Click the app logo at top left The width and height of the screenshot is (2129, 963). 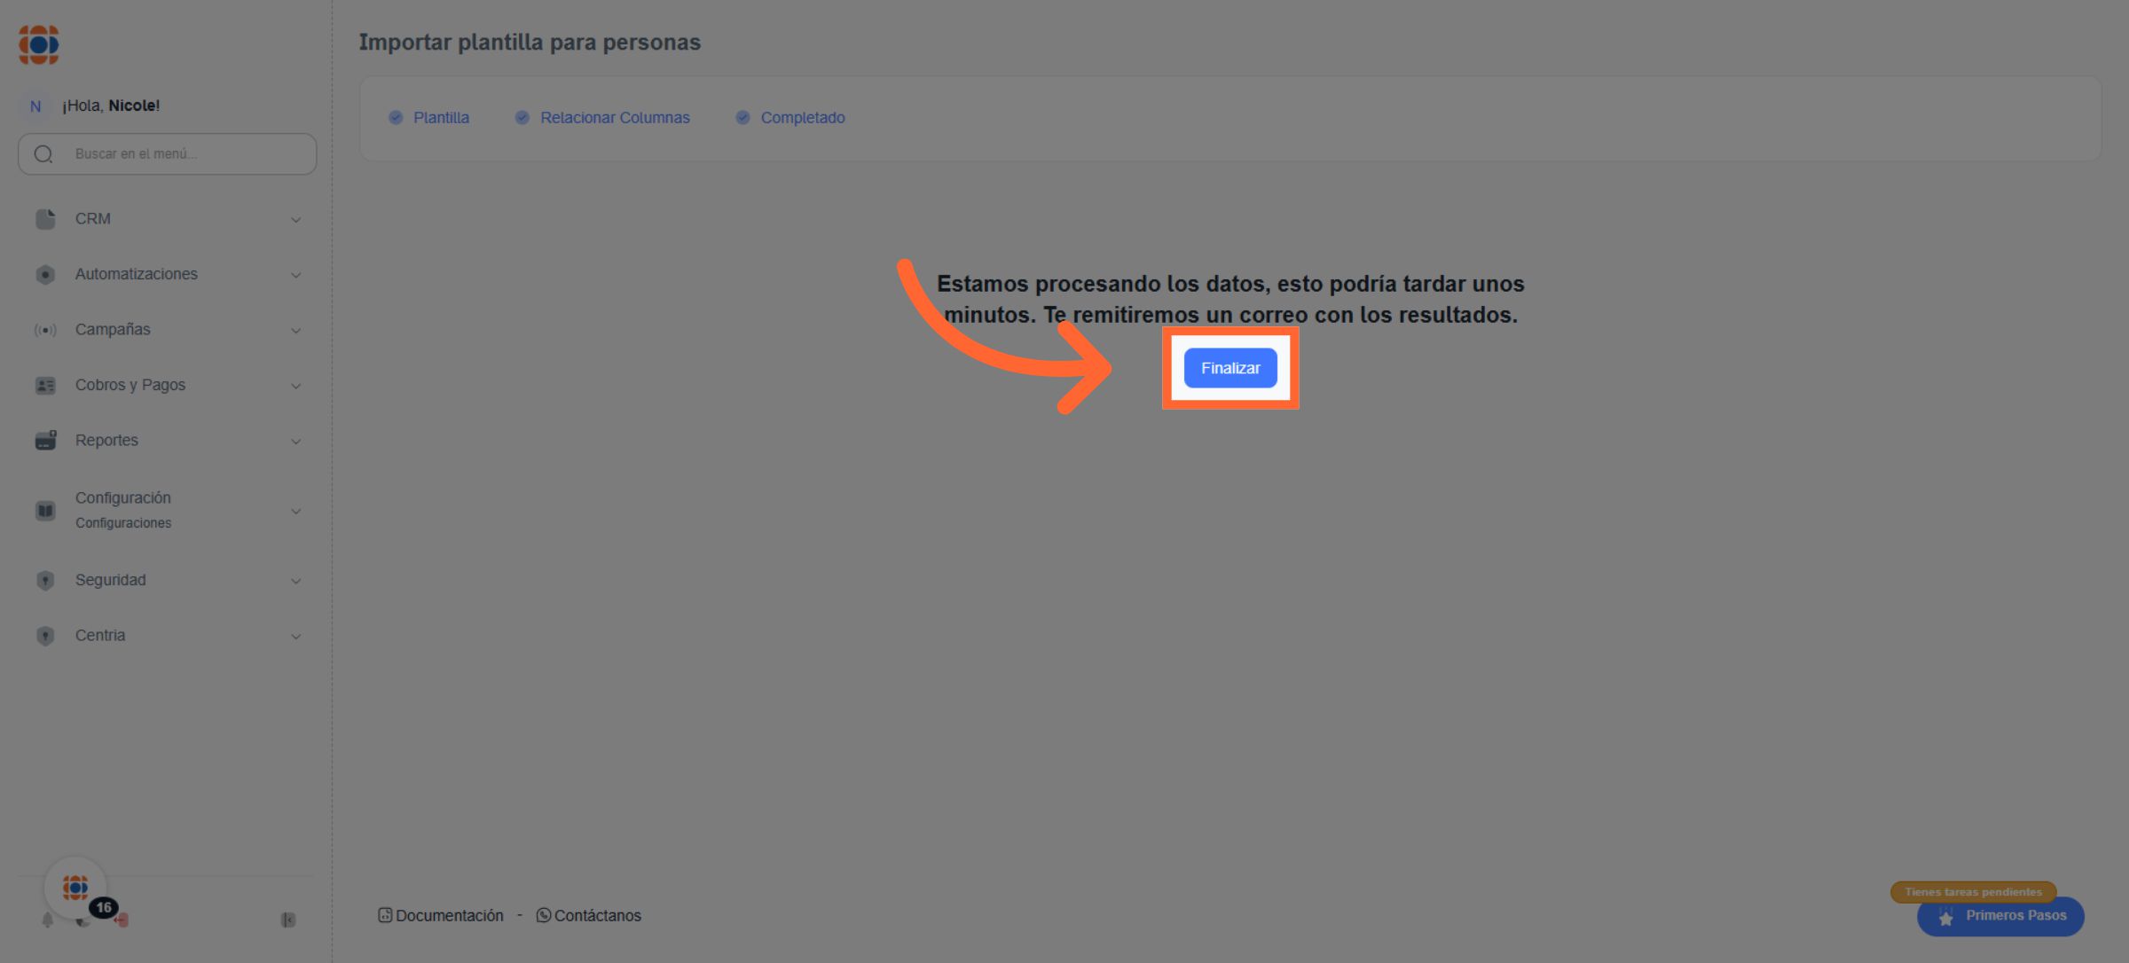click(39, 44)
